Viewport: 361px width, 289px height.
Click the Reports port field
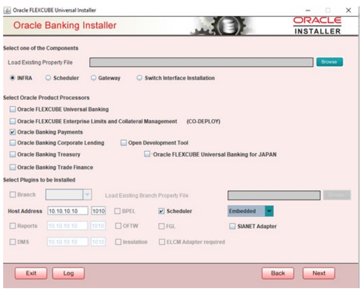click(x=98, y=226)
